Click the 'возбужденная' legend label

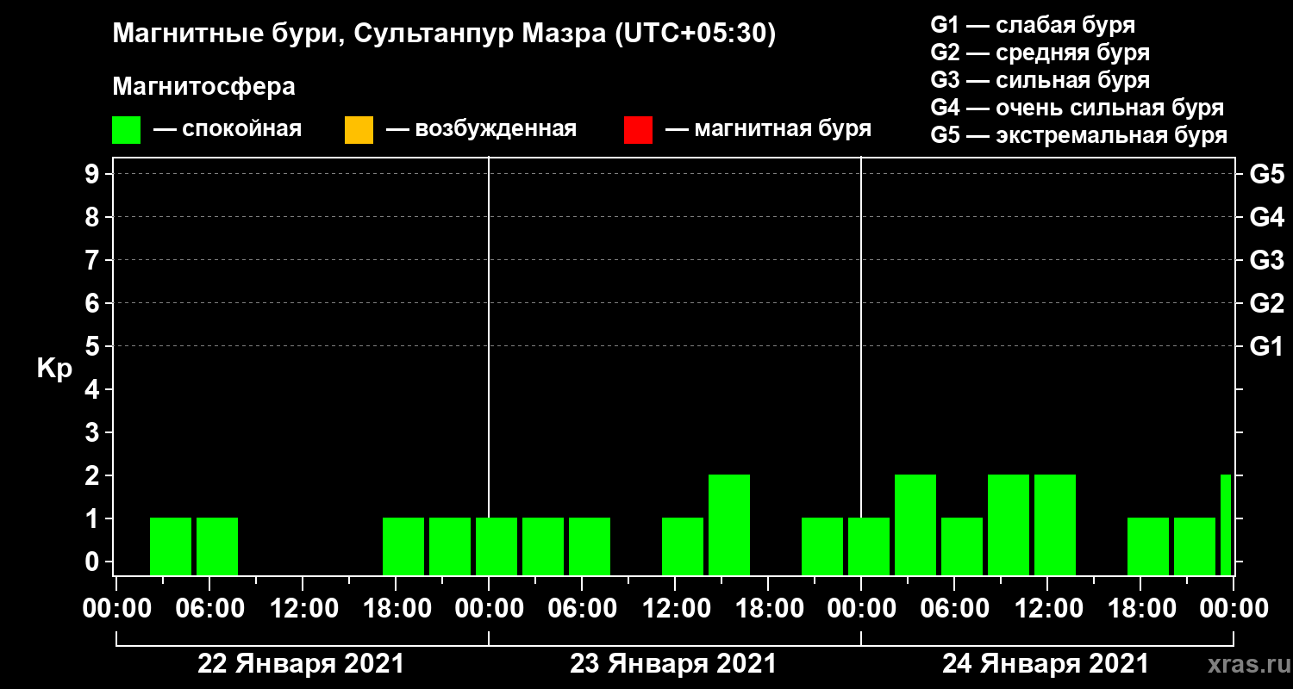point(496,130)
